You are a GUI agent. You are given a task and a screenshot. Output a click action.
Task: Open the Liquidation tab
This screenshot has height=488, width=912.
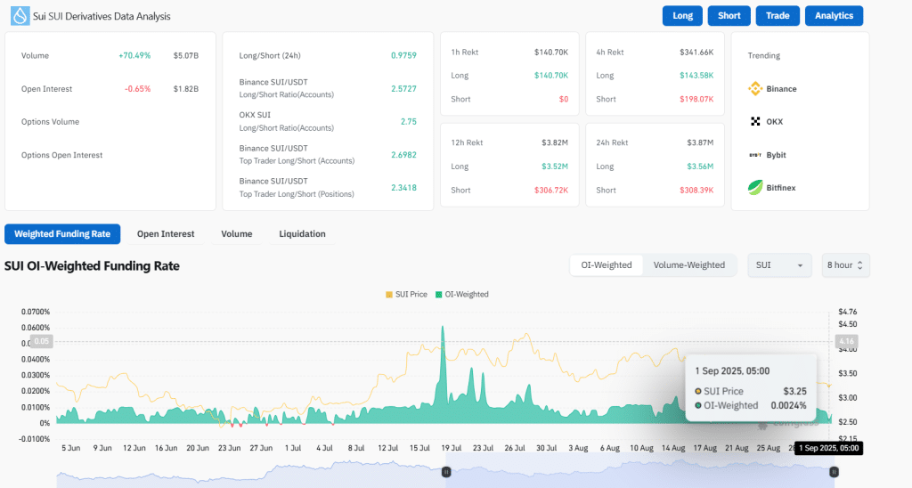point(302,234)
